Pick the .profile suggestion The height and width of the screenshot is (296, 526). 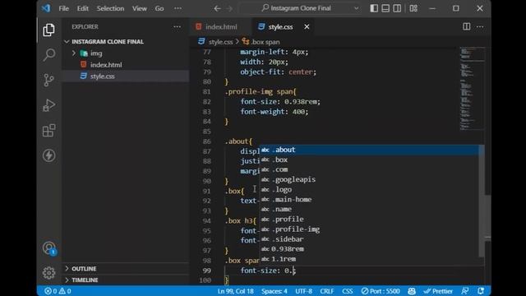click(370, 220)
